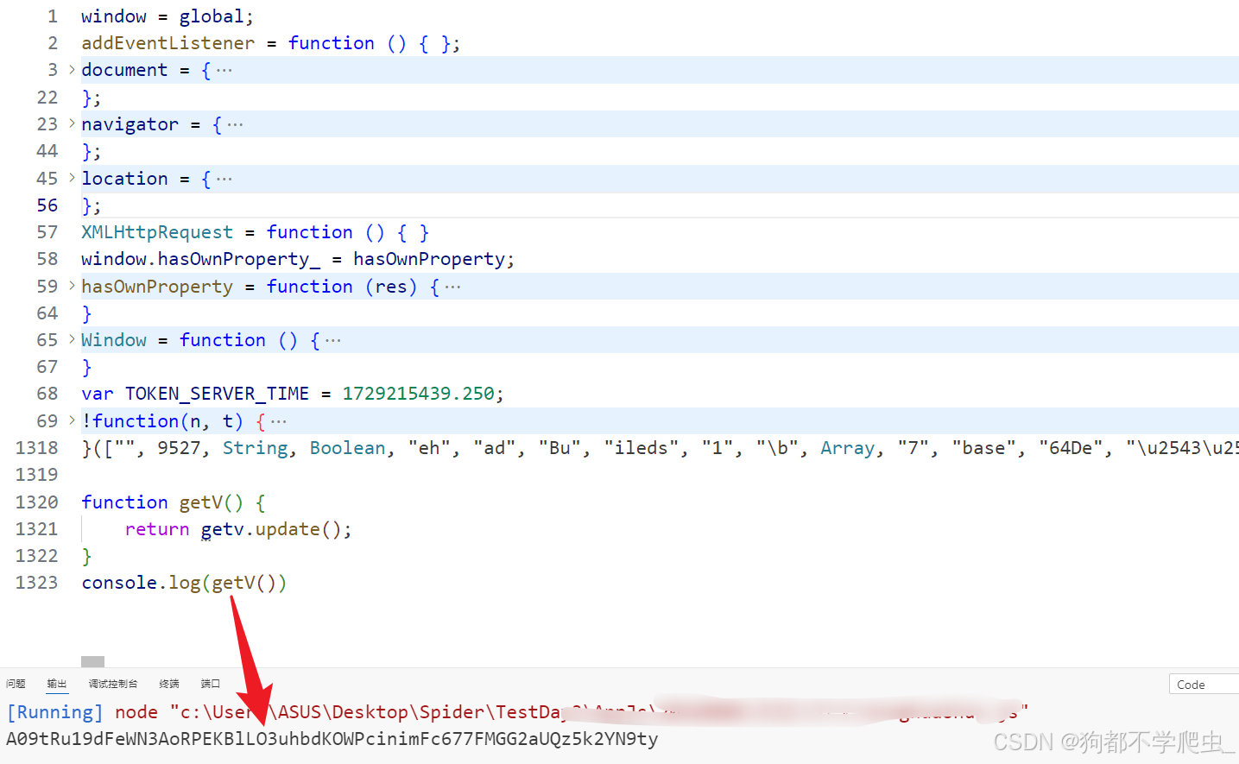Click the fold ellipsis after 'document = {'
Image resolution: width=1239 pixels, height=764 pixels.
click(224, 71)
